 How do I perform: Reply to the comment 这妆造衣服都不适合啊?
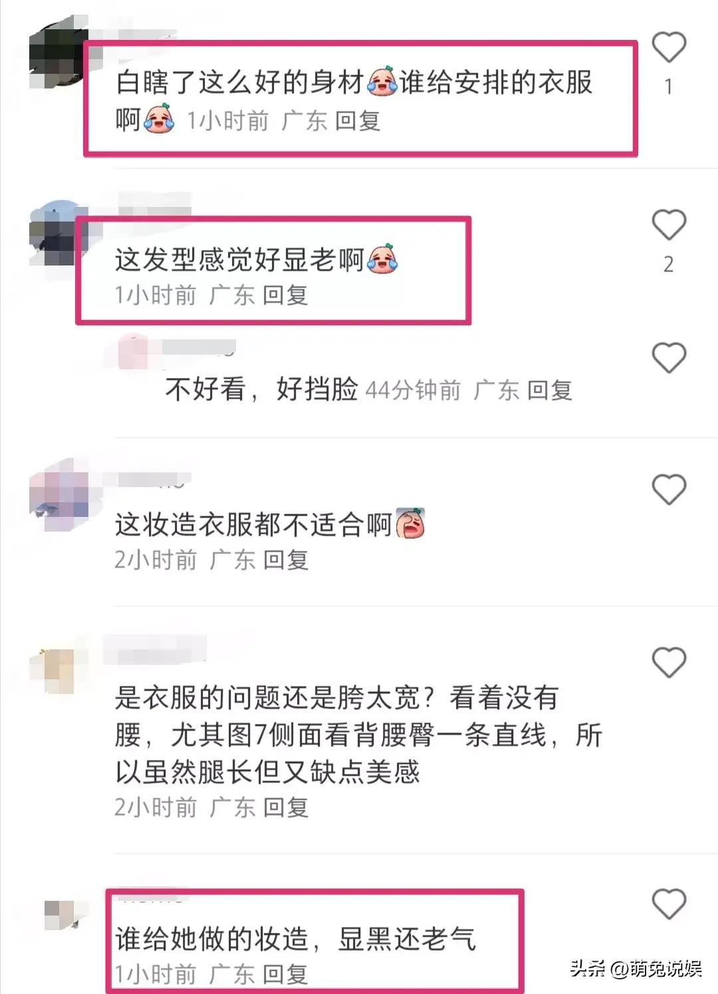(286, 560)
